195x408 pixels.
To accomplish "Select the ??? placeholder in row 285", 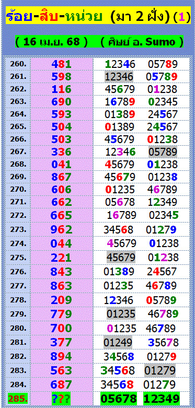I will click(62, 399).
